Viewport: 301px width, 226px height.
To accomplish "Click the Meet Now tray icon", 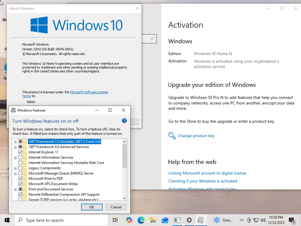I will (249, 220).
